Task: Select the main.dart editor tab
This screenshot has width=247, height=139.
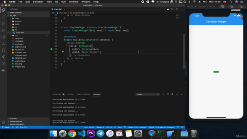Action: 58,9
